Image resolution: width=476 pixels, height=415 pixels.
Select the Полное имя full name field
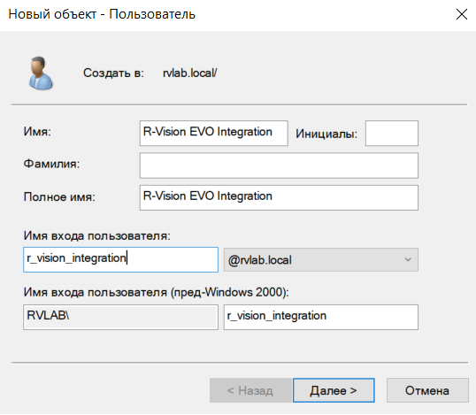pos(279,197)
